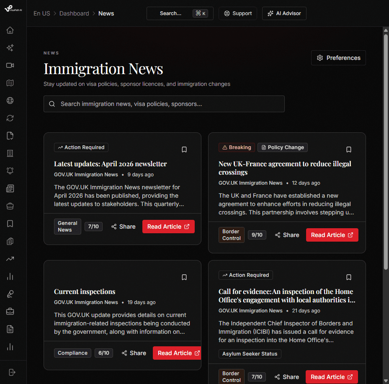
Task: Click the En US breadcrumb
Action: (42, 13)
